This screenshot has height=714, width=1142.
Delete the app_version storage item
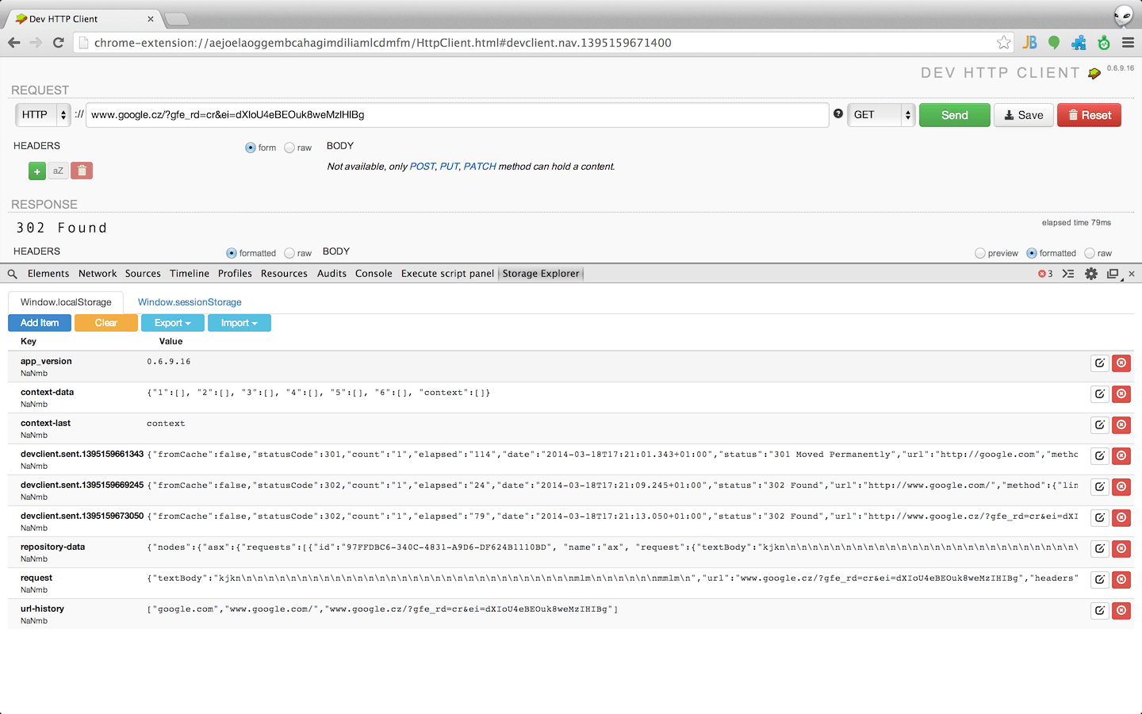(x=1121, y=363)
